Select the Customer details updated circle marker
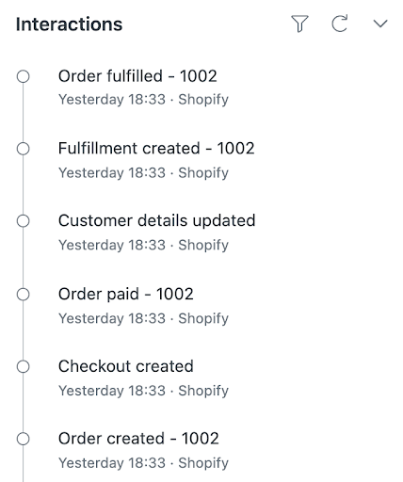 [x=23, y=221]
